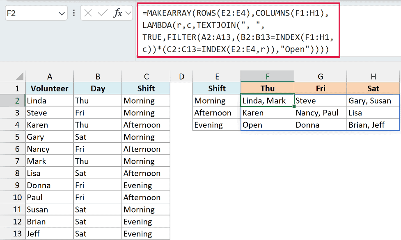The image size is (401, 240).
Task: Click the Linda cell in column A
Action: (x=49, y=101)
